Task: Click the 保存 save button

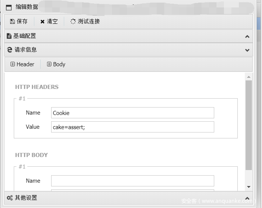Action: pos(19,22)
